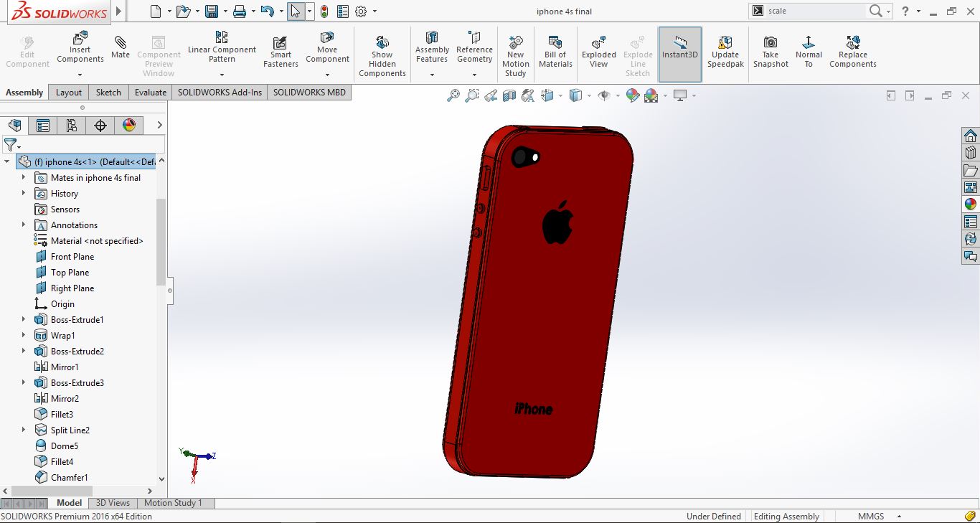
Task: Click the Rebuild traffic light icon
Action: pos(324,11)
